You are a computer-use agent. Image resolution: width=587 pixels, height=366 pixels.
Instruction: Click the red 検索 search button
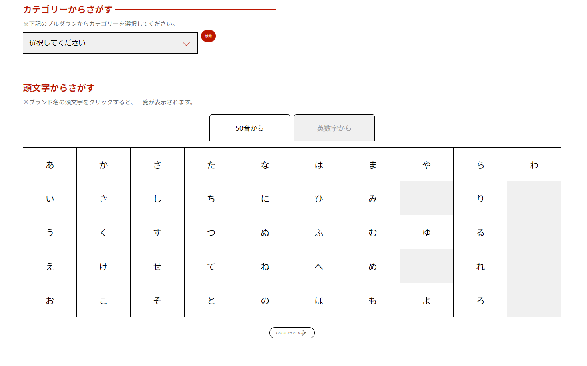pyautogui.click(x=208, y=36)
